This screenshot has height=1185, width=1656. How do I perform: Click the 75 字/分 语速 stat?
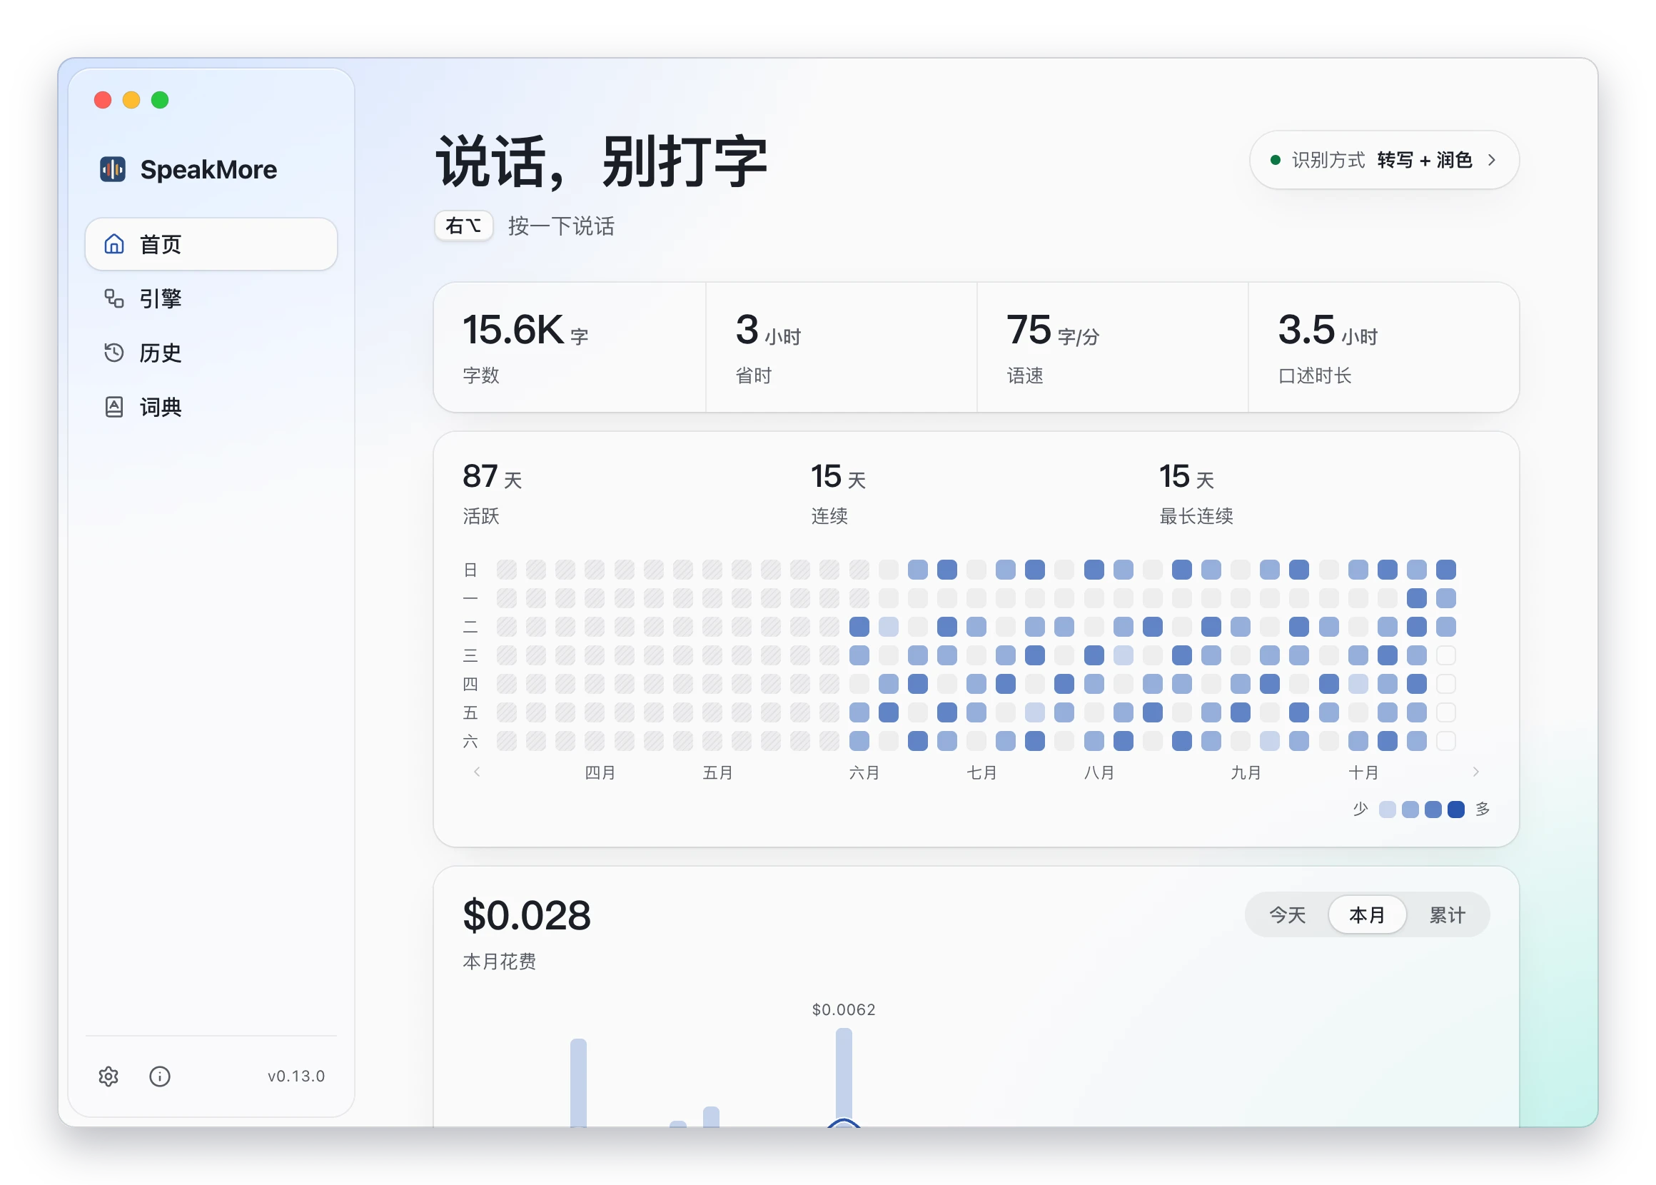pos(1113,348)
